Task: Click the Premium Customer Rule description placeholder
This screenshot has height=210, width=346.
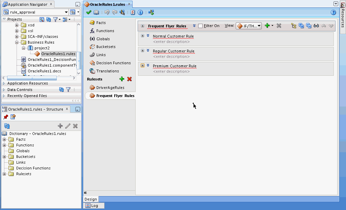Action: point(171,71)
